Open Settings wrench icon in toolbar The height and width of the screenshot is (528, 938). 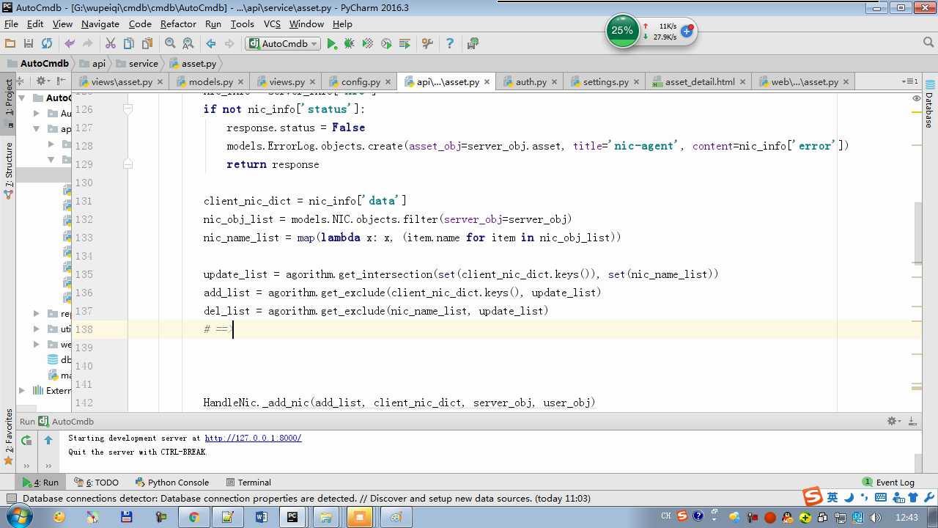[428, 44]
